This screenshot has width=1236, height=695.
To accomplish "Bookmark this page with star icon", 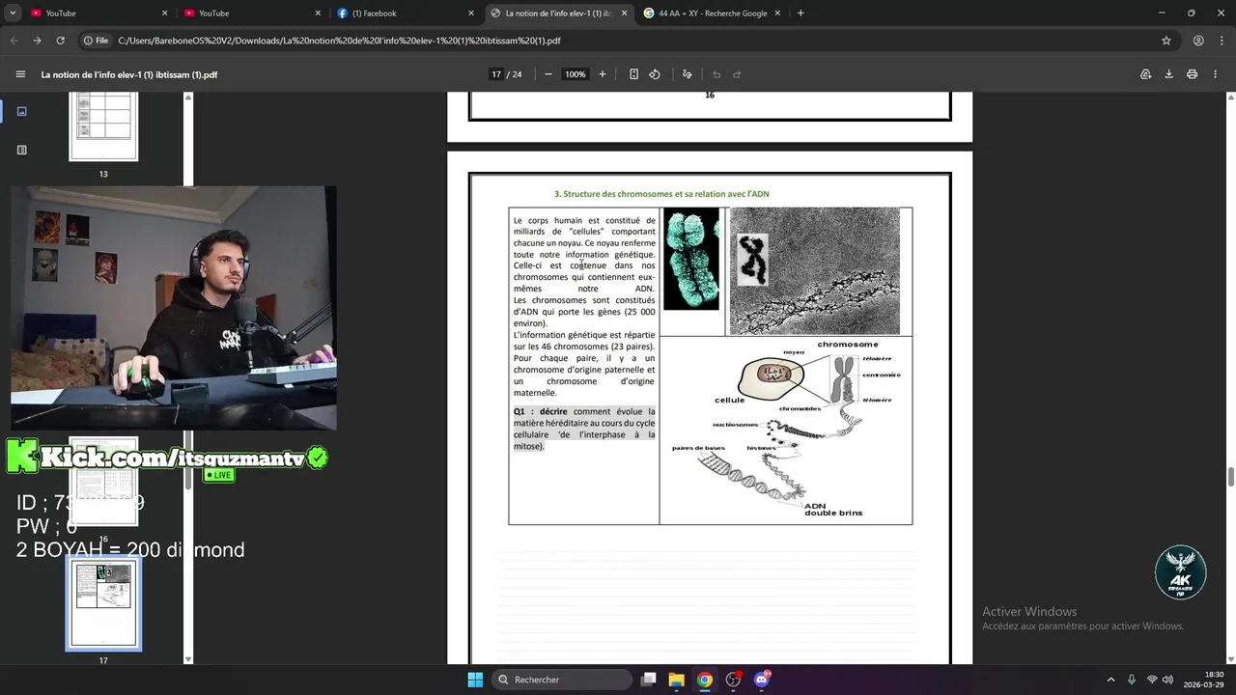I will click(x=1166, y=41).
